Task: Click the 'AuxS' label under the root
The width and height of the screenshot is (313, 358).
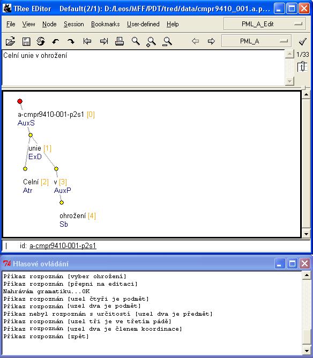Action: click(x=26, y=123)
